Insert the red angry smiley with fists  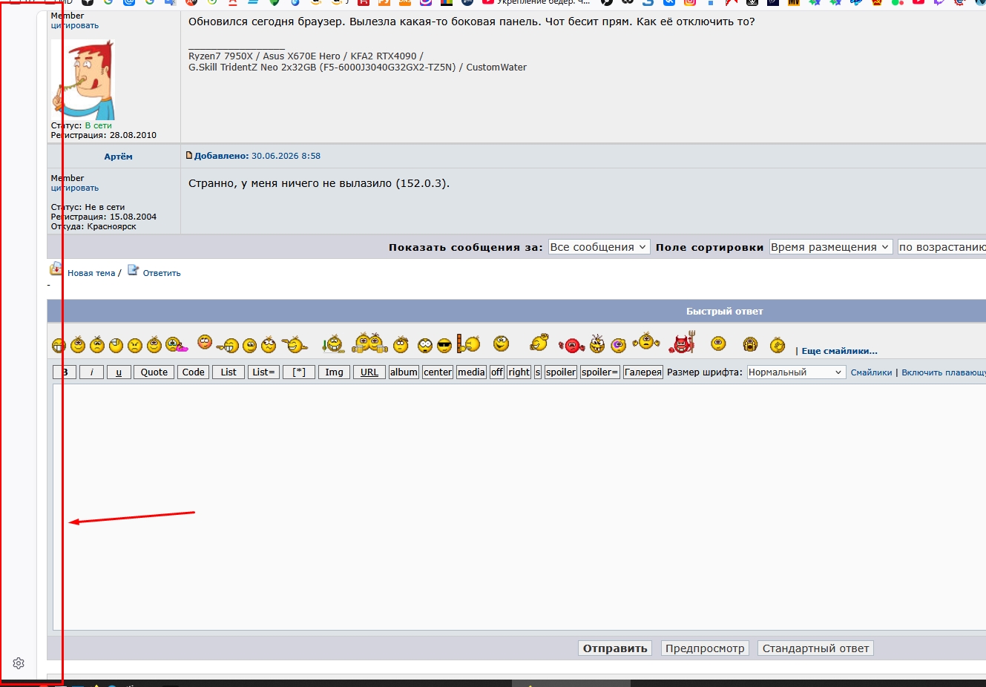(x=571, y=345)
